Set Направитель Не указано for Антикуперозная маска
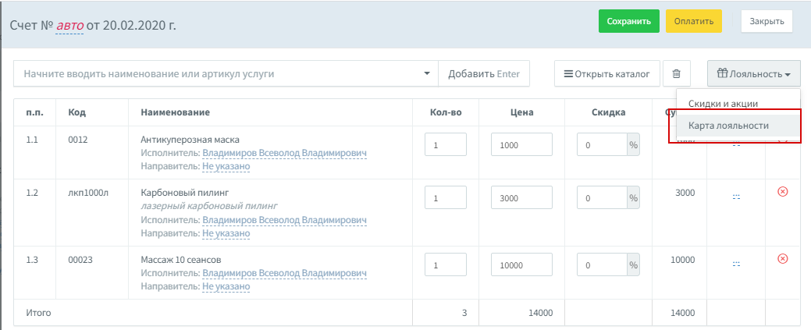 coord(226,166)
